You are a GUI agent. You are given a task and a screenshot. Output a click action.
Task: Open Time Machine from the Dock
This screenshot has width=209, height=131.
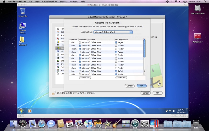(x=135, y=123)
